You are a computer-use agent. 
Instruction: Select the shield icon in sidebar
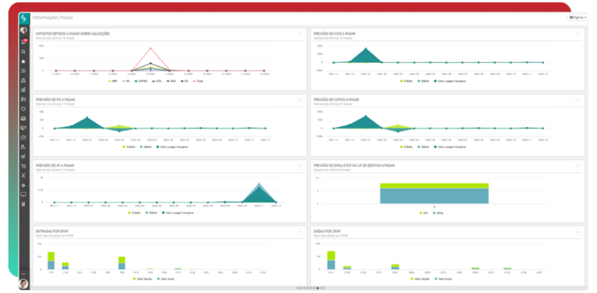(x=23, y=109)
